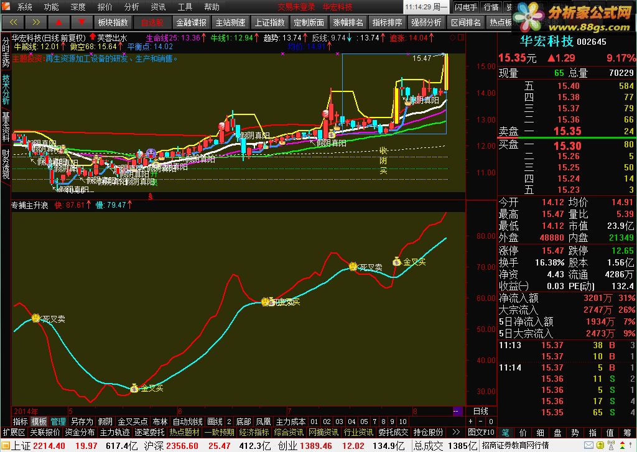637x452 pixels.
Task: Click the application logo icon in title bar
Action: pos(6,7)
